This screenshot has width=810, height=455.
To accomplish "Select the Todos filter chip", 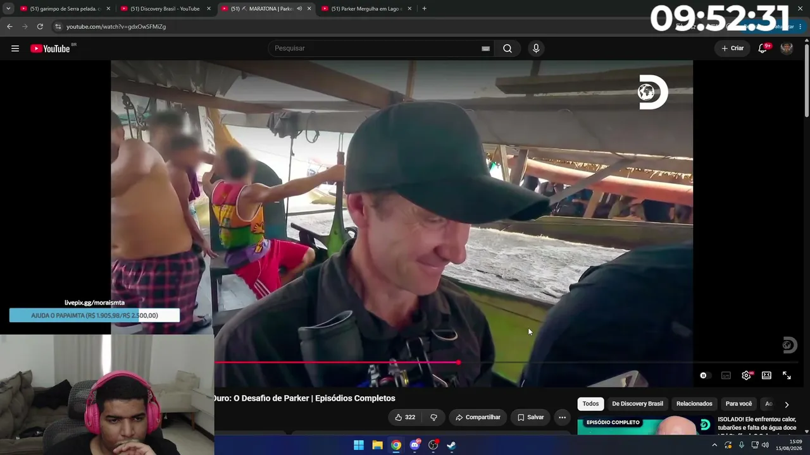I will point(590,404).
